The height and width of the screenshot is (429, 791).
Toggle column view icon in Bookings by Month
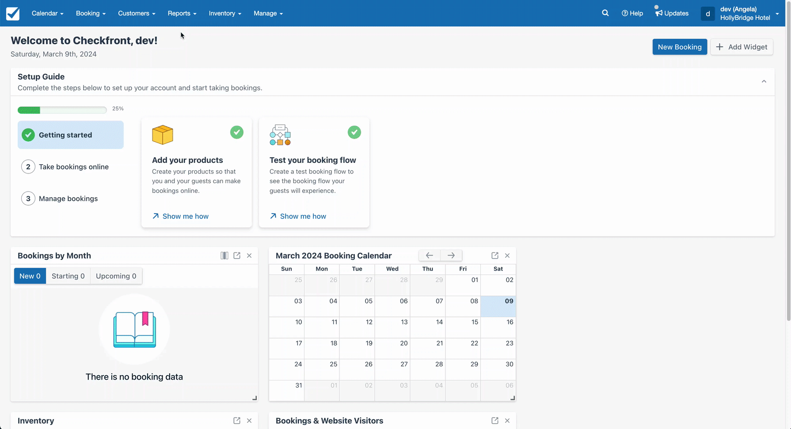(x=224, y=256)
